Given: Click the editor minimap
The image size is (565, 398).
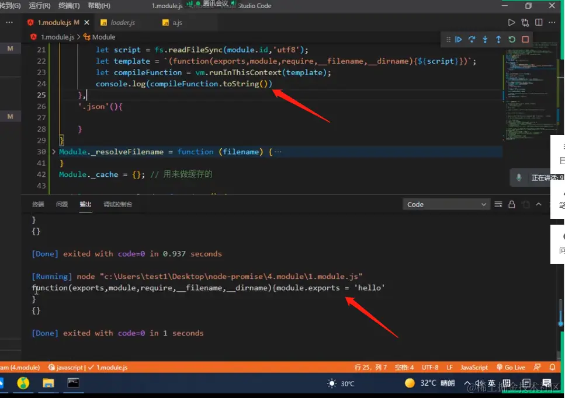Looking at the screenshot, I should click(x=531, y=92).
